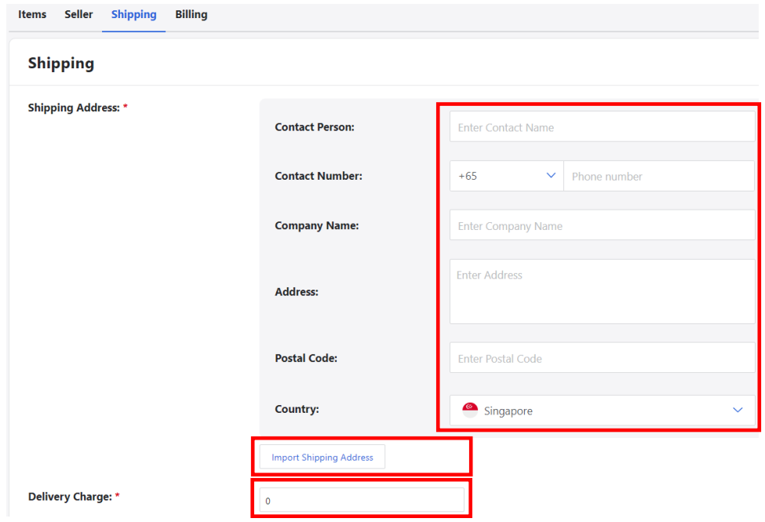Select the Shipping tab
This screenshot has width=765, height=522.
coord(133,15)
